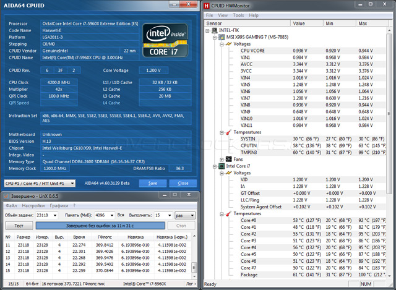The width and height of the screenshot is (396, 290).
Task: Open the Выполнять 15 count dropdown
Action: pos(170,216)
